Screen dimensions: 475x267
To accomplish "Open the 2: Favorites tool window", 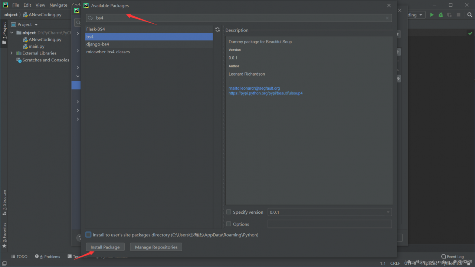I will (4, 235).
